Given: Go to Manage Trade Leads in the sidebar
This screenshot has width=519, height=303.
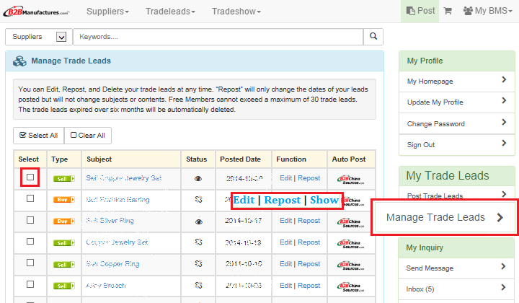Looking at the screenshot, I should 444,217.
